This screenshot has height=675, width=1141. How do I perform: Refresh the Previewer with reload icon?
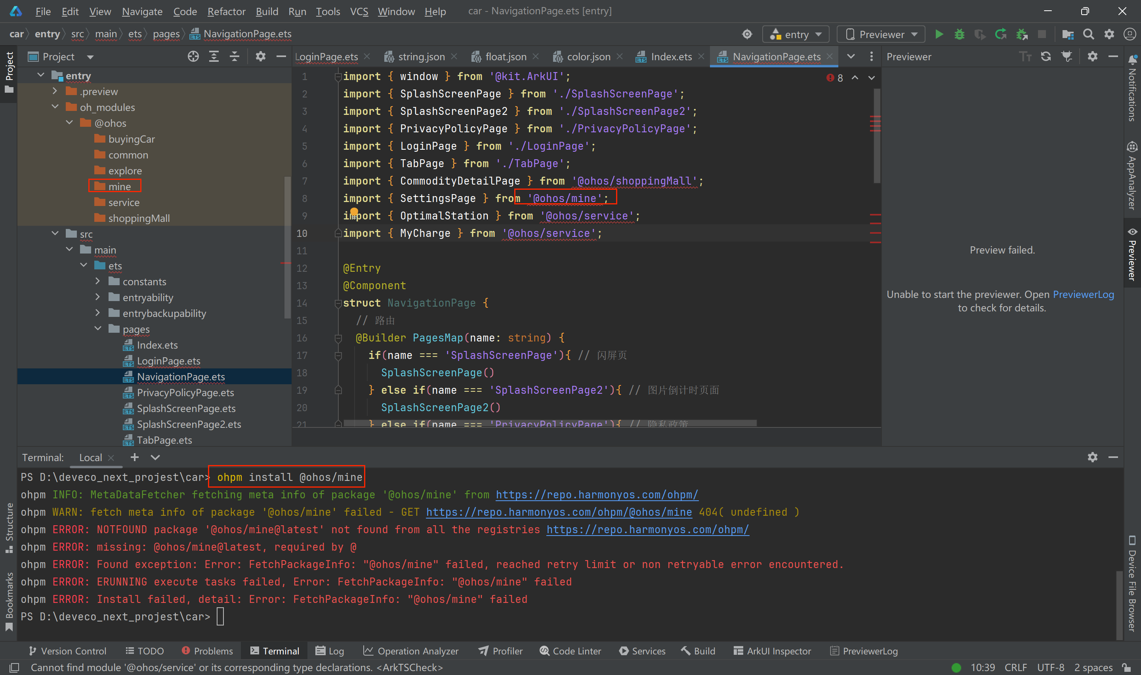(x=1046, y=56)
